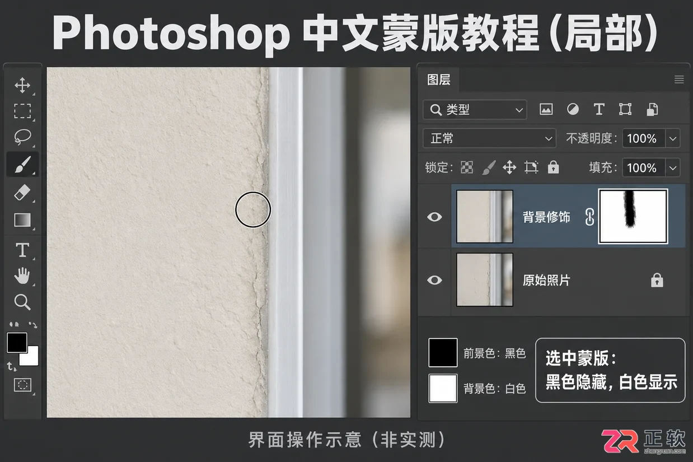This screenshot has height=462, width=693.
Task: Filter layers by pixel image icon
Action: coord(546,109)
